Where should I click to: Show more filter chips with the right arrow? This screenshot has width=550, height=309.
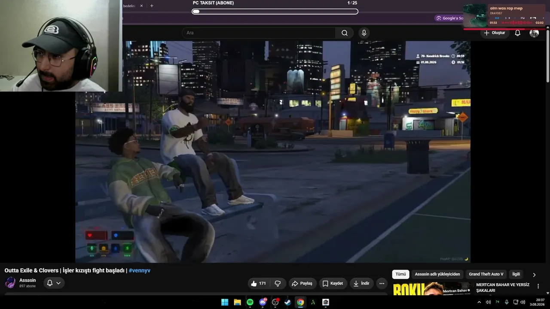click(x=534, y=275)
